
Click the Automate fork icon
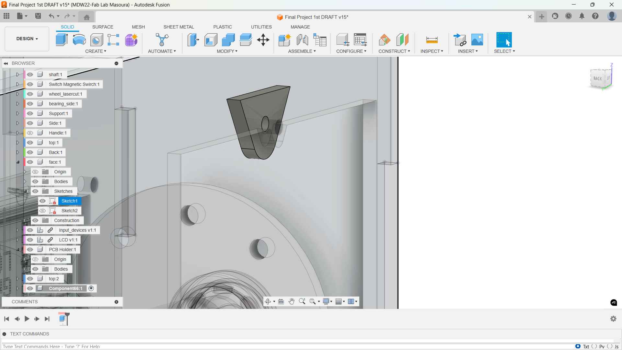click(162, 40)
